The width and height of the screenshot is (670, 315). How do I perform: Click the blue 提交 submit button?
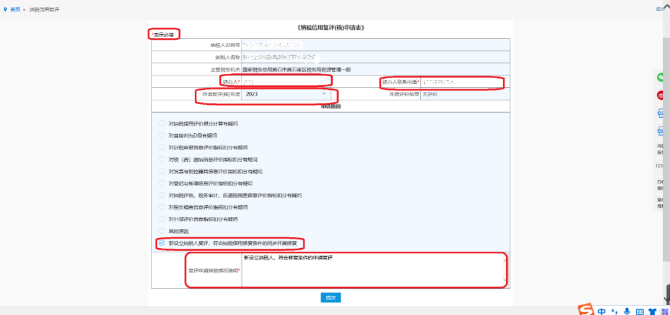point(331,298)
